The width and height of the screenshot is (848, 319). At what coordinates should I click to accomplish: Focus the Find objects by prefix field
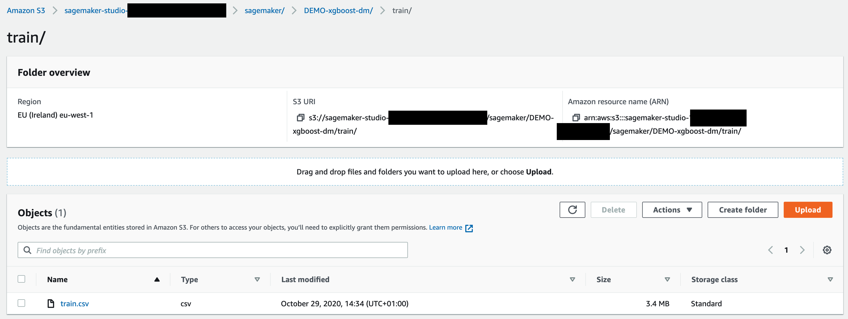(217, 250)
